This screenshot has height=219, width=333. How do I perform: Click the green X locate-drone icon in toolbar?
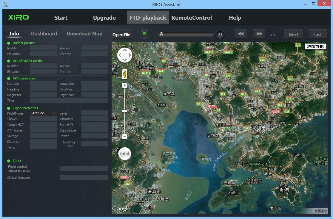tap(144, 33)
